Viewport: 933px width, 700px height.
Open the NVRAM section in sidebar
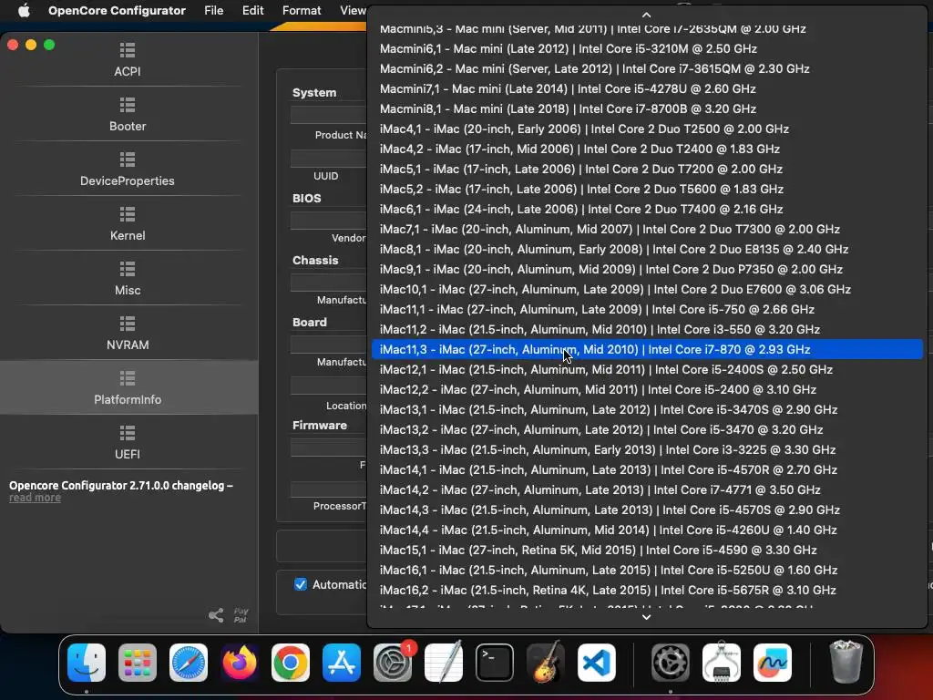tap(128, 334)
